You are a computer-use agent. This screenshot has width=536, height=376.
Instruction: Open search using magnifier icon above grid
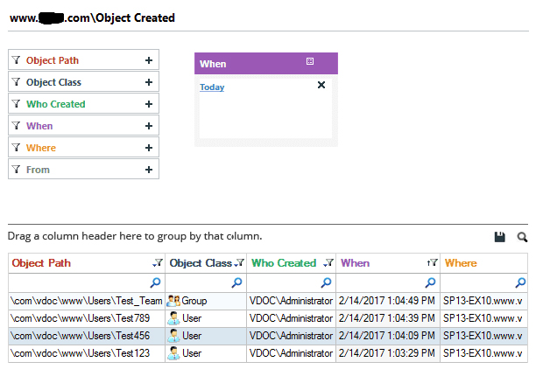(x=522, y=237)
